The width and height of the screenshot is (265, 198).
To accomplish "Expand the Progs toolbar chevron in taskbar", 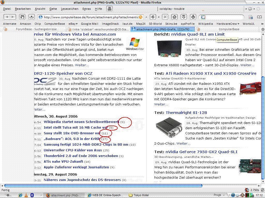I will point(224,195).
